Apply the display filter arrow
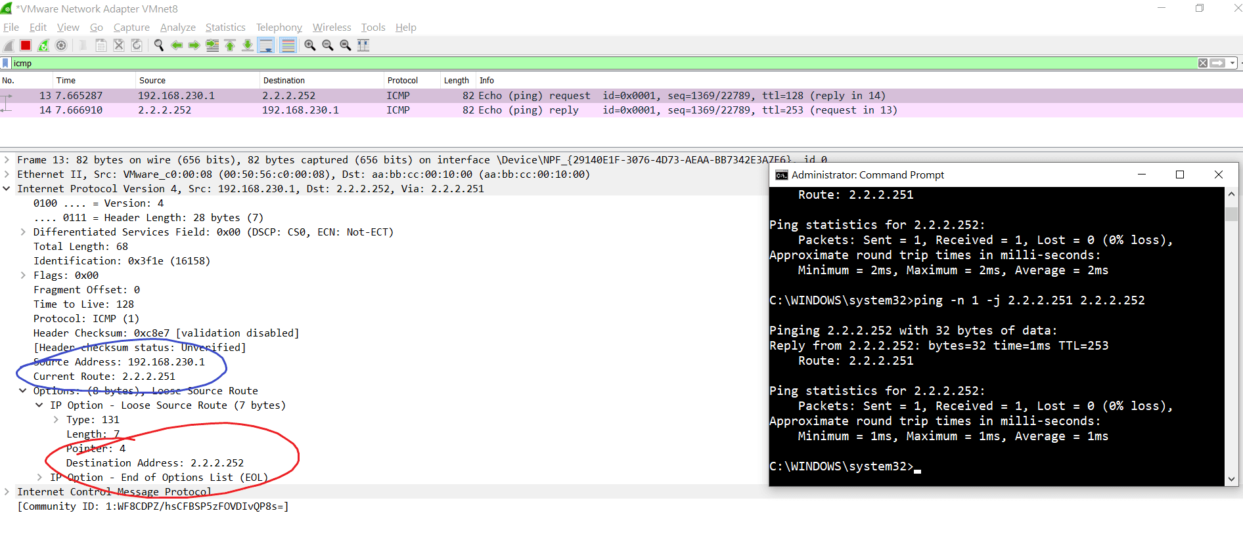Screen dimensions: 1243x534 [x=1218, y=63]
